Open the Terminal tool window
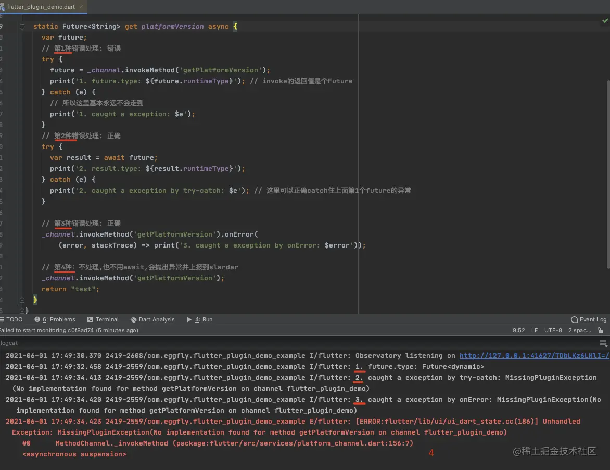610x470 pixels. (x=103, y=319)
